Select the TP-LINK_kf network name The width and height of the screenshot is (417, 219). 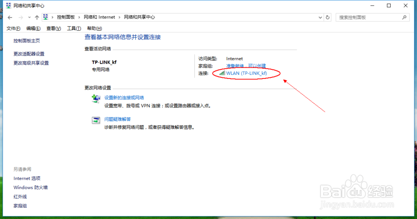pyautogui.click(x=104, y=62)
